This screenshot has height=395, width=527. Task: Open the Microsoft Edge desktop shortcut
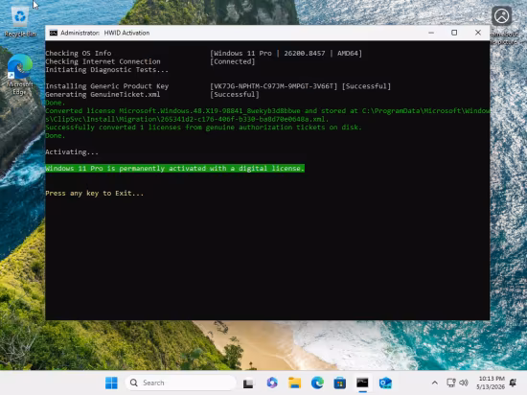pos(20,75)
